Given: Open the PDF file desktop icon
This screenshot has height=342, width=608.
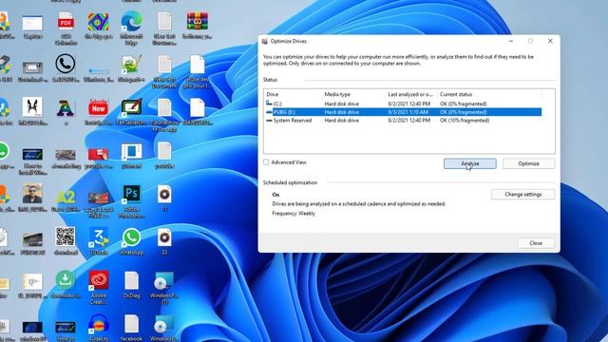Looking at the screenshot, I should [66, 21].
